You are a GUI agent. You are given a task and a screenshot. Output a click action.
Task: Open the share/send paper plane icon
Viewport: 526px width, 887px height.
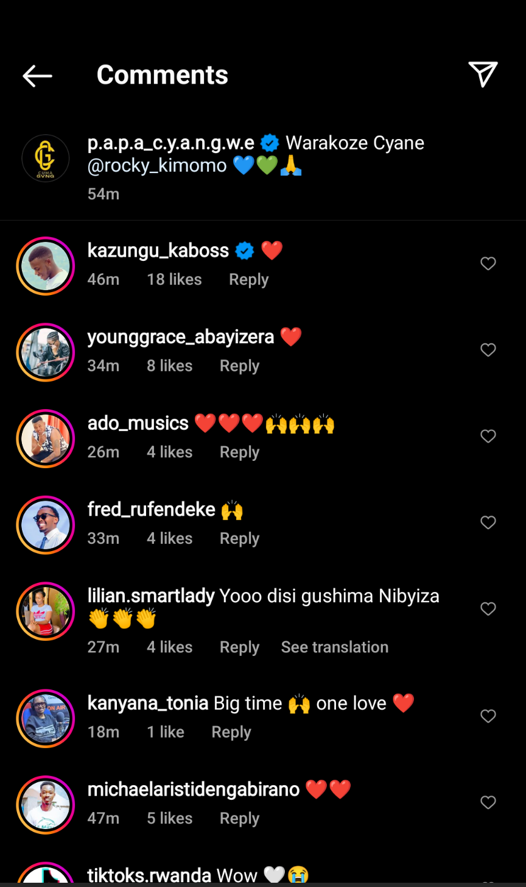coord(483,74)
